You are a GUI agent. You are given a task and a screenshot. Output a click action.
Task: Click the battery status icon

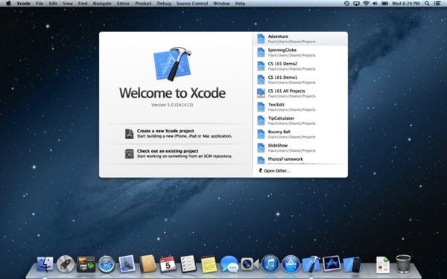pyautogui.click(x=384, y=4)
